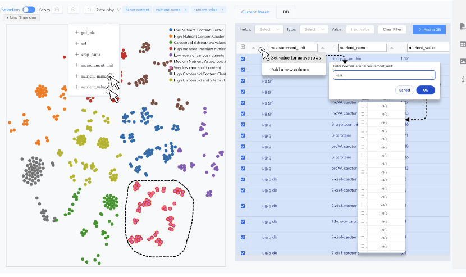
Task: Confirm the new value with OK
Action: point(425,90)
